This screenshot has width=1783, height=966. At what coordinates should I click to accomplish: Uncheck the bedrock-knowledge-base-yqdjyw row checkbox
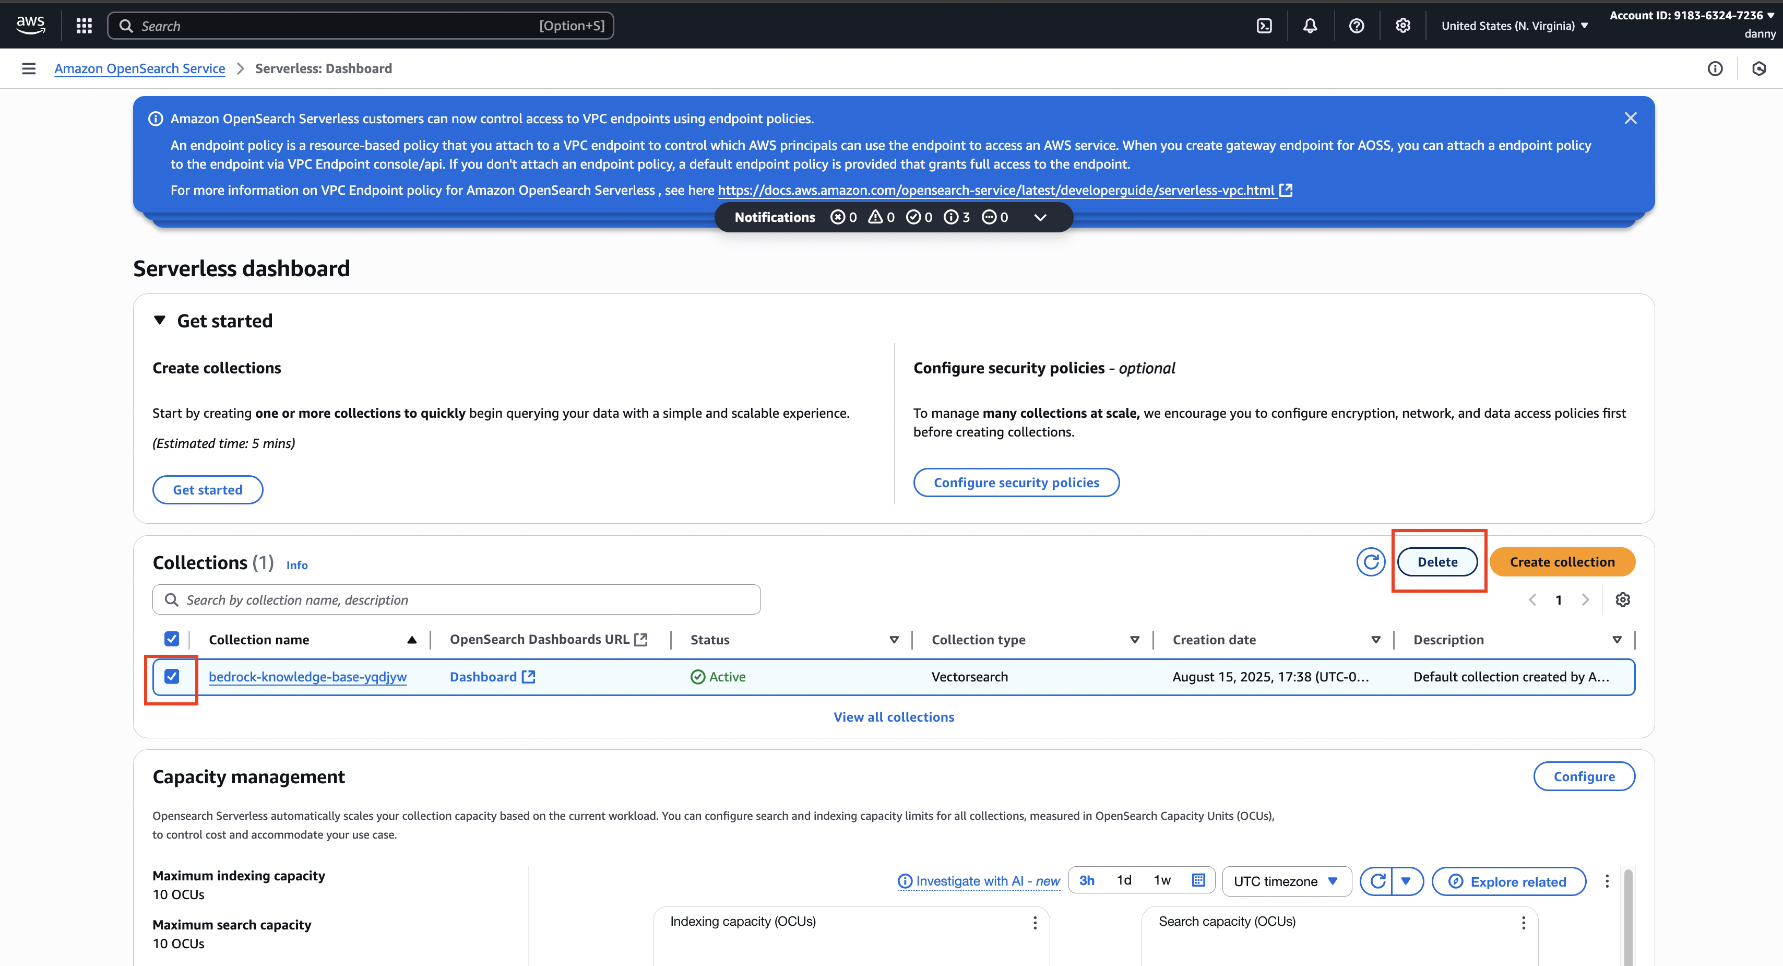(172, 677)
